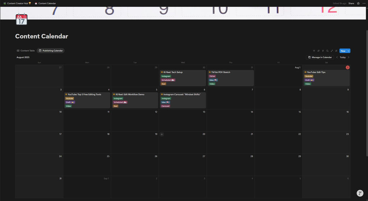This screenshot has height=201, width=368.
Task: Click the page icon of IG Reel: Tech Setup
Action: (162, 72)
